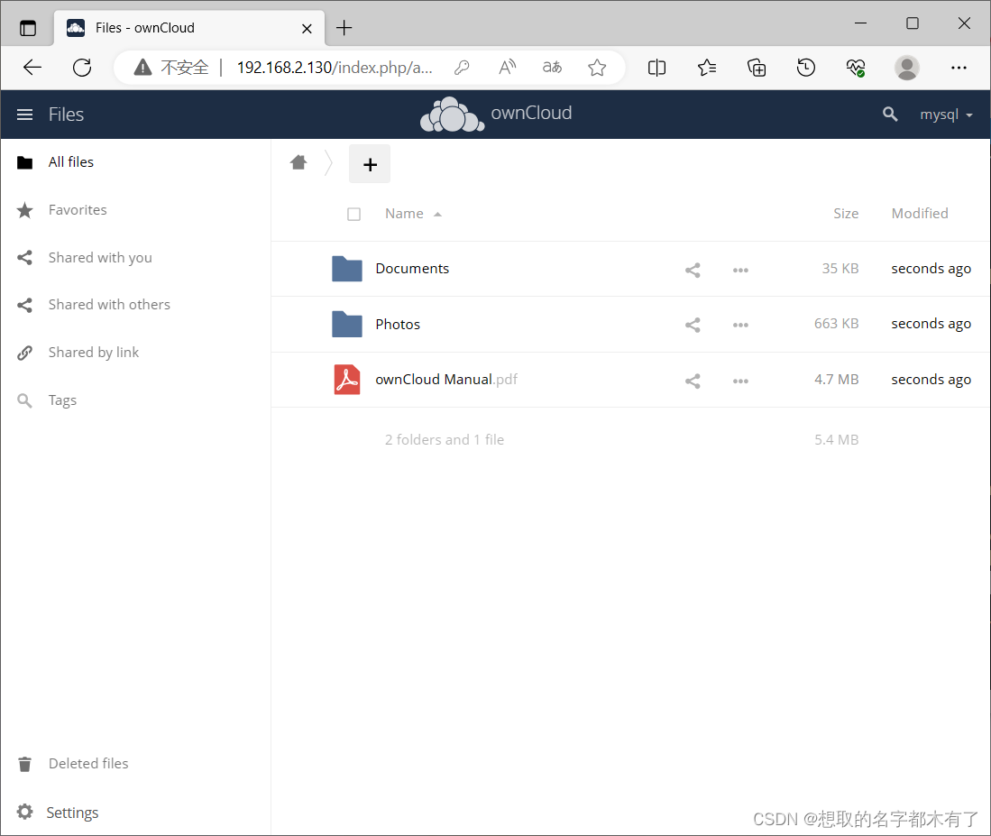Share the Documents folder
The width and height of the screenshot is (991, 836).
[x=693, y=271]
